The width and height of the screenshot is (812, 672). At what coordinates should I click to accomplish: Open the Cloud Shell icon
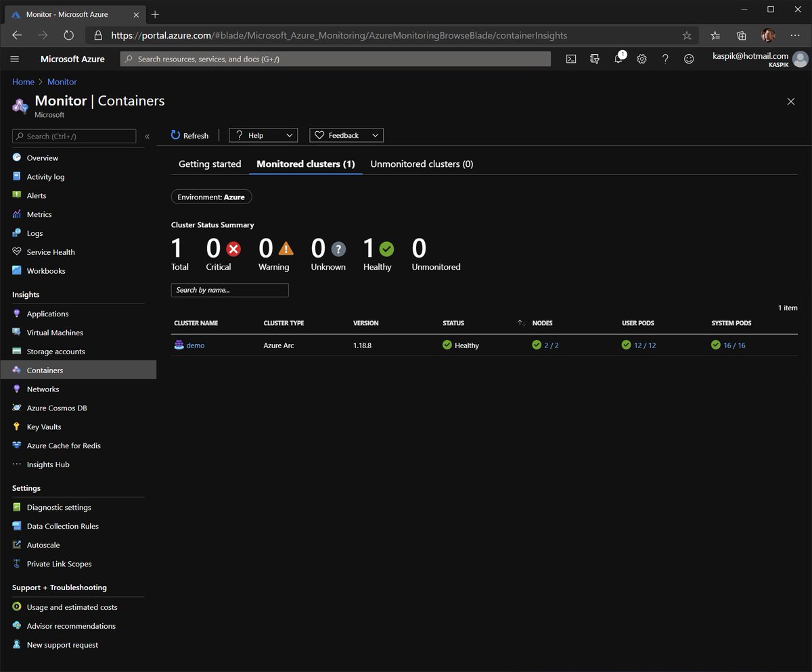coord(571,59)
